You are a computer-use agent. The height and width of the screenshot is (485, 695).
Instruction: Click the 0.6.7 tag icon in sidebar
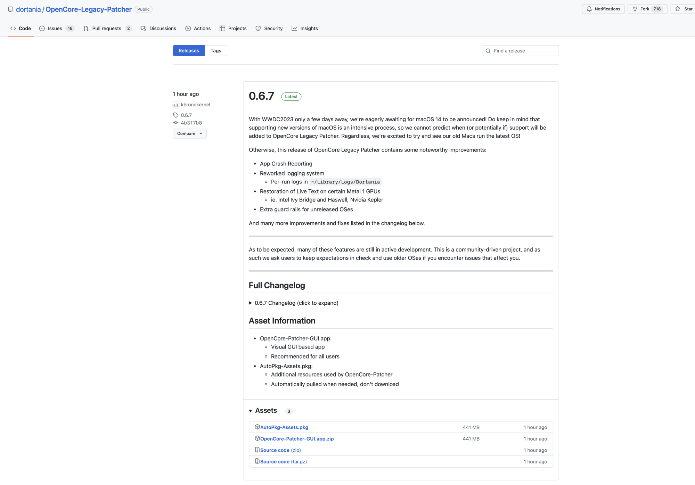(176, 115)
